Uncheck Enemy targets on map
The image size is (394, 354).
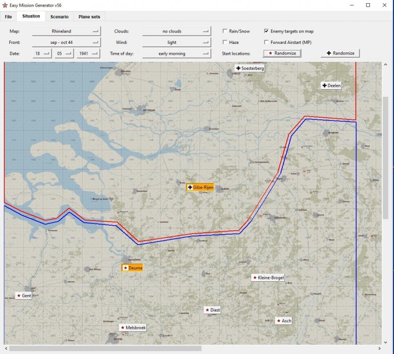(266, 31)
